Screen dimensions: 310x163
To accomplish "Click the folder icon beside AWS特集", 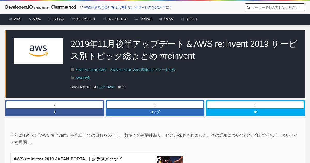I will coord(72,78).
